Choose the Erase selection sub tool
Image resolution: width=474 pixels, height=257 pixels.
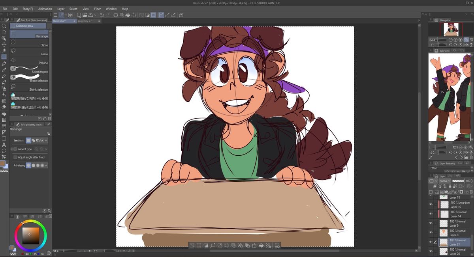coord(29,78)
